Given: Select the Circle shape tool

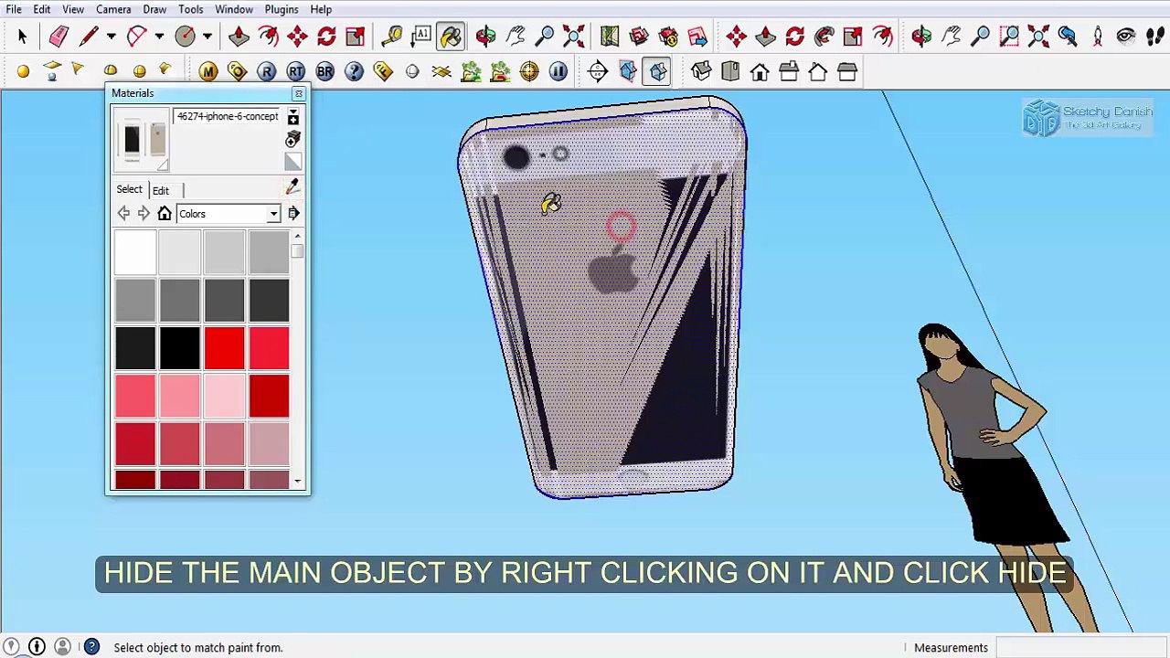Looking at the screenshot, I should tap(185, 37).
